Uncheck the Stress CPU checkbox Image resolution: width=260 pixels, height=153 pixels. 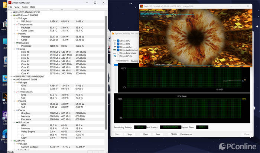coord(118,41)
